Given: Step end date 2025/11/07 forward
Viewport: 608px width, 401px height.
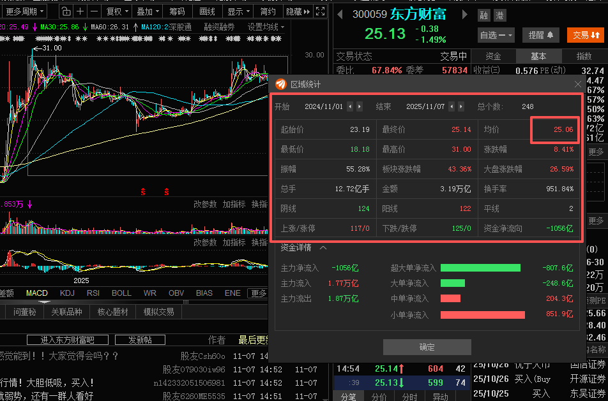Looking at the screenshot, I should [461, 106].
